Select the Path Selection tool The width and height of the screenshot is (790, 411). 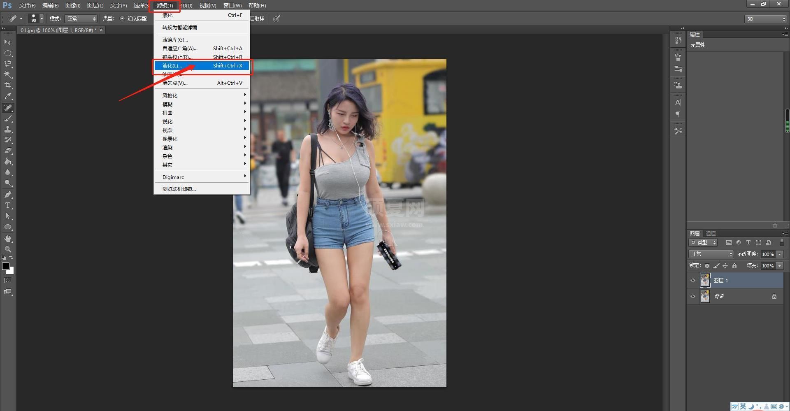point(8,216)
